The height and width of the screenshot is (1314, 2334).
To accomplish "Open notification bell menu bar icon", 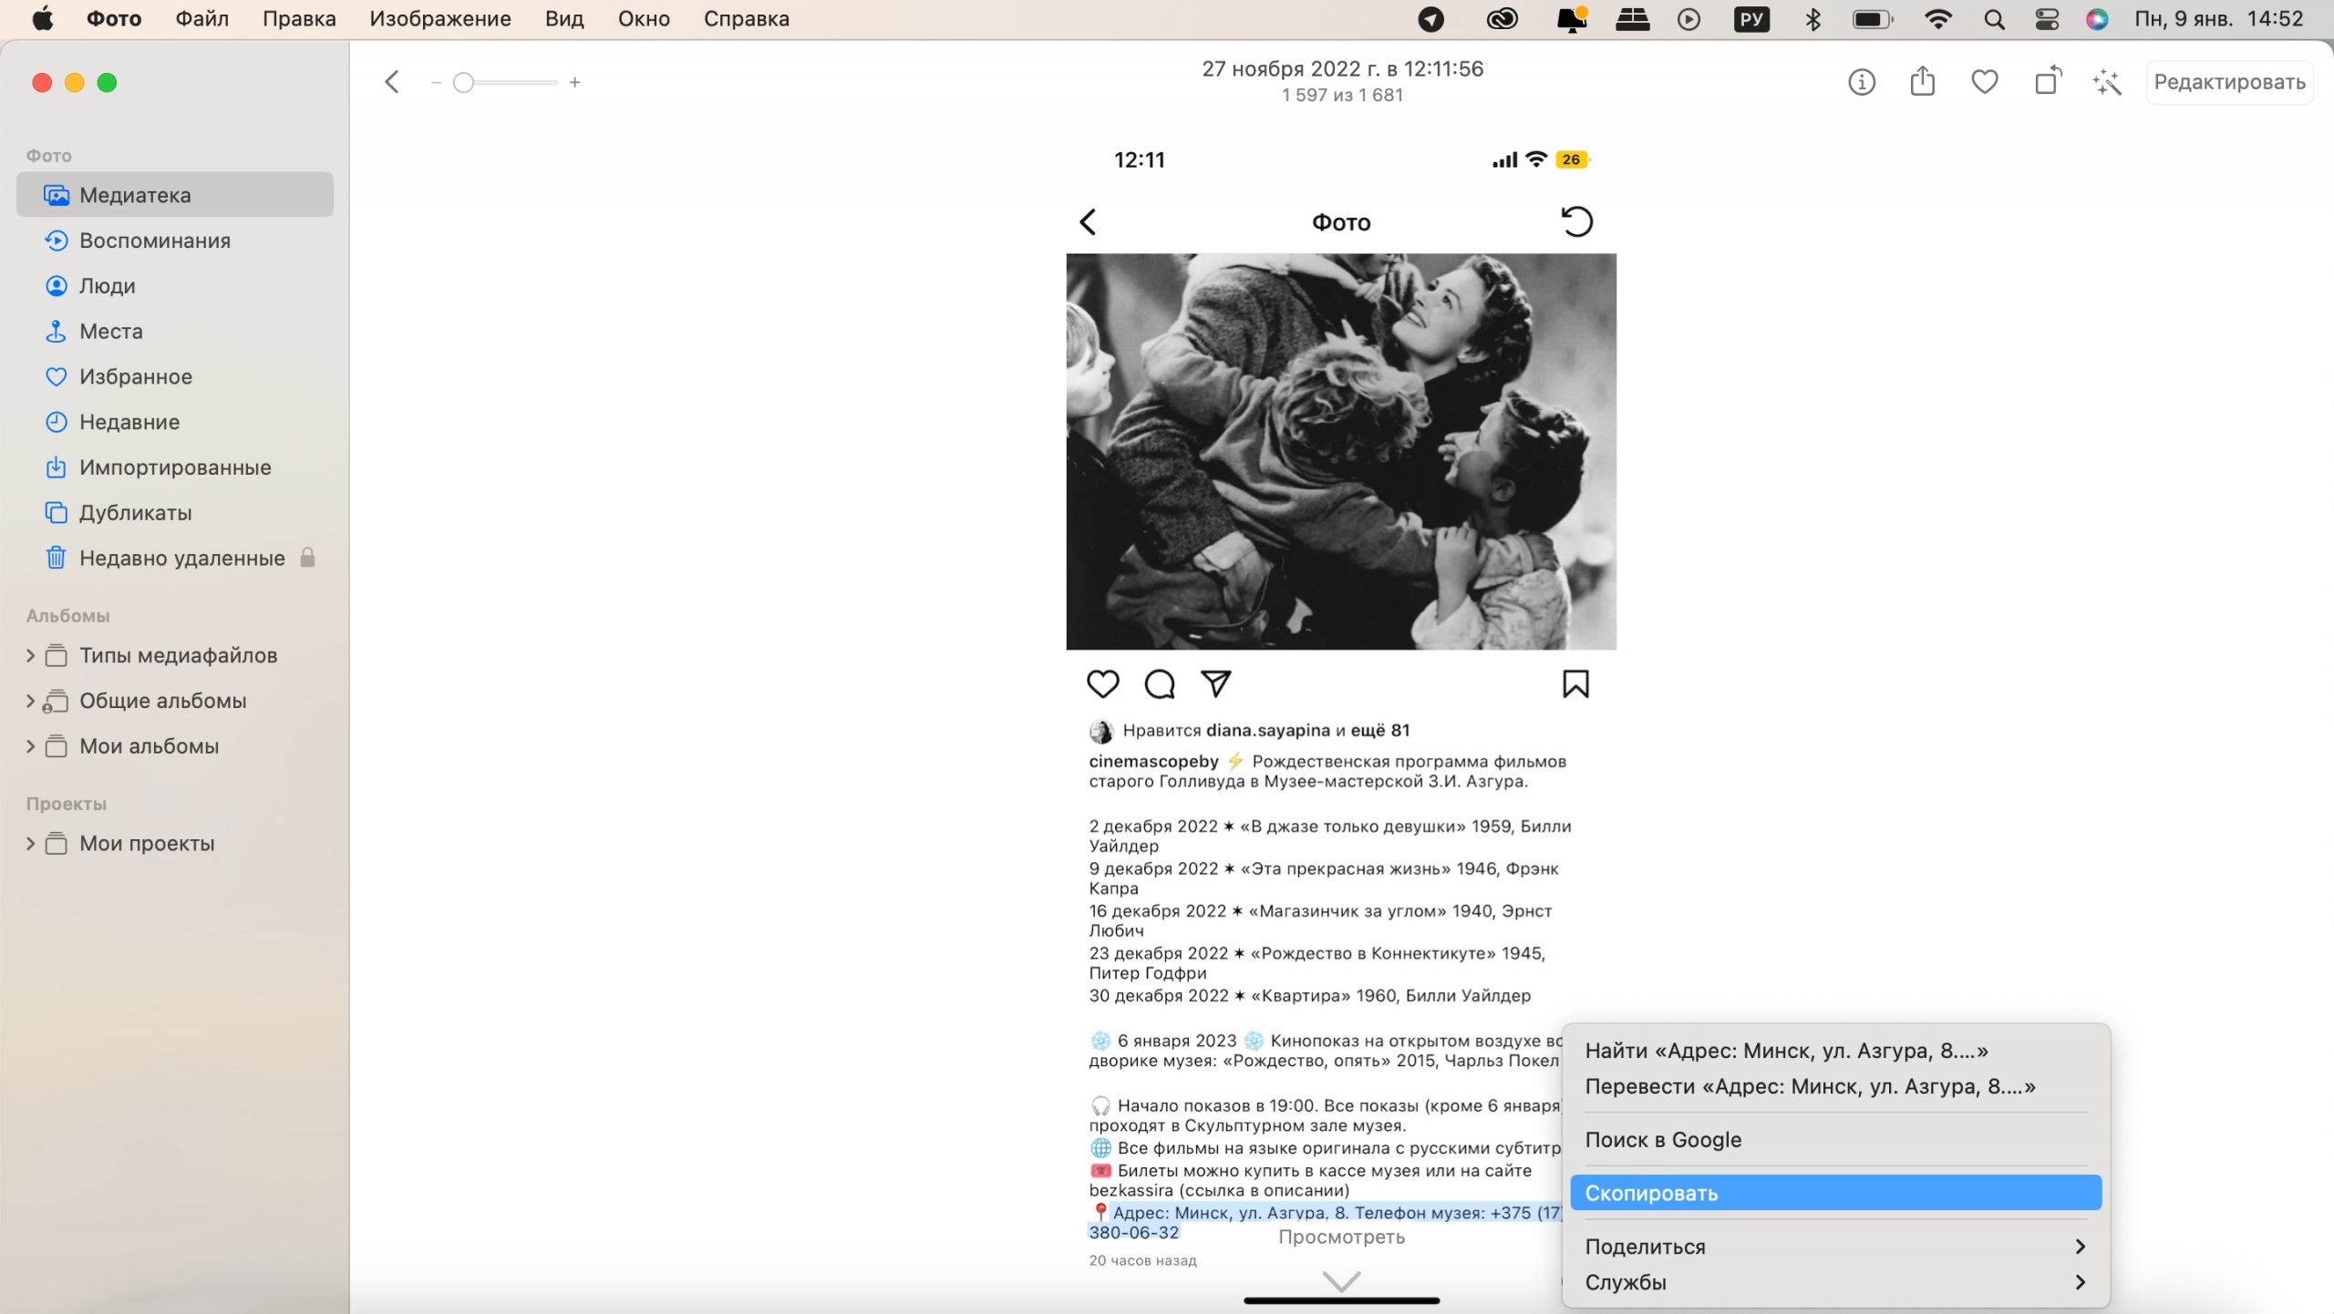I will 1572,19.
